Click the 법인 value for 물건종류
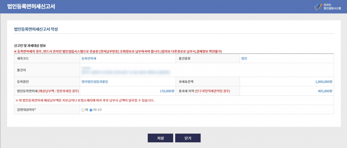The image size is (347, 148). (244, 59)
